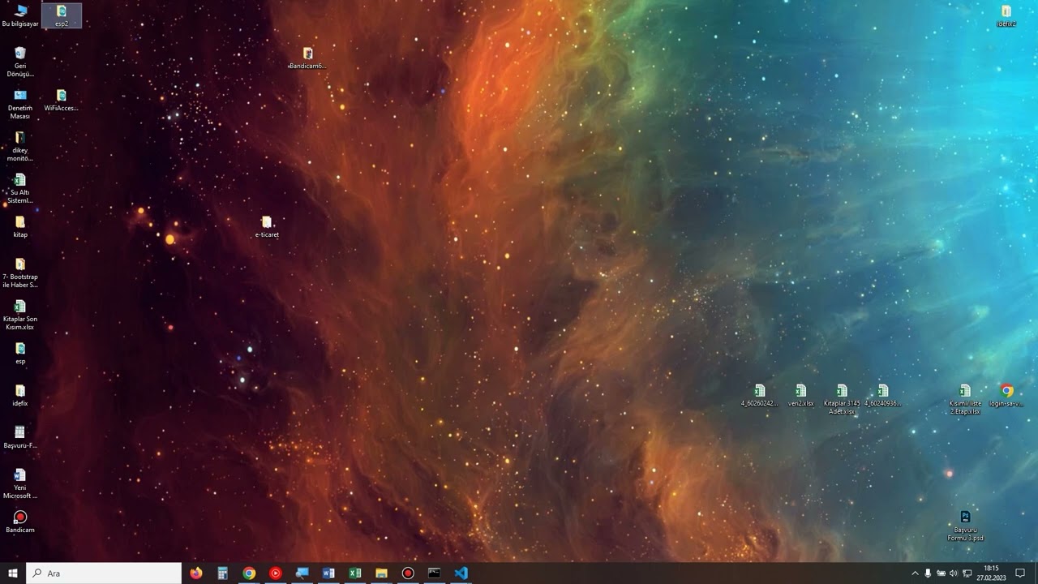Select the Bandicam desktop shortcut

(20, 522)
